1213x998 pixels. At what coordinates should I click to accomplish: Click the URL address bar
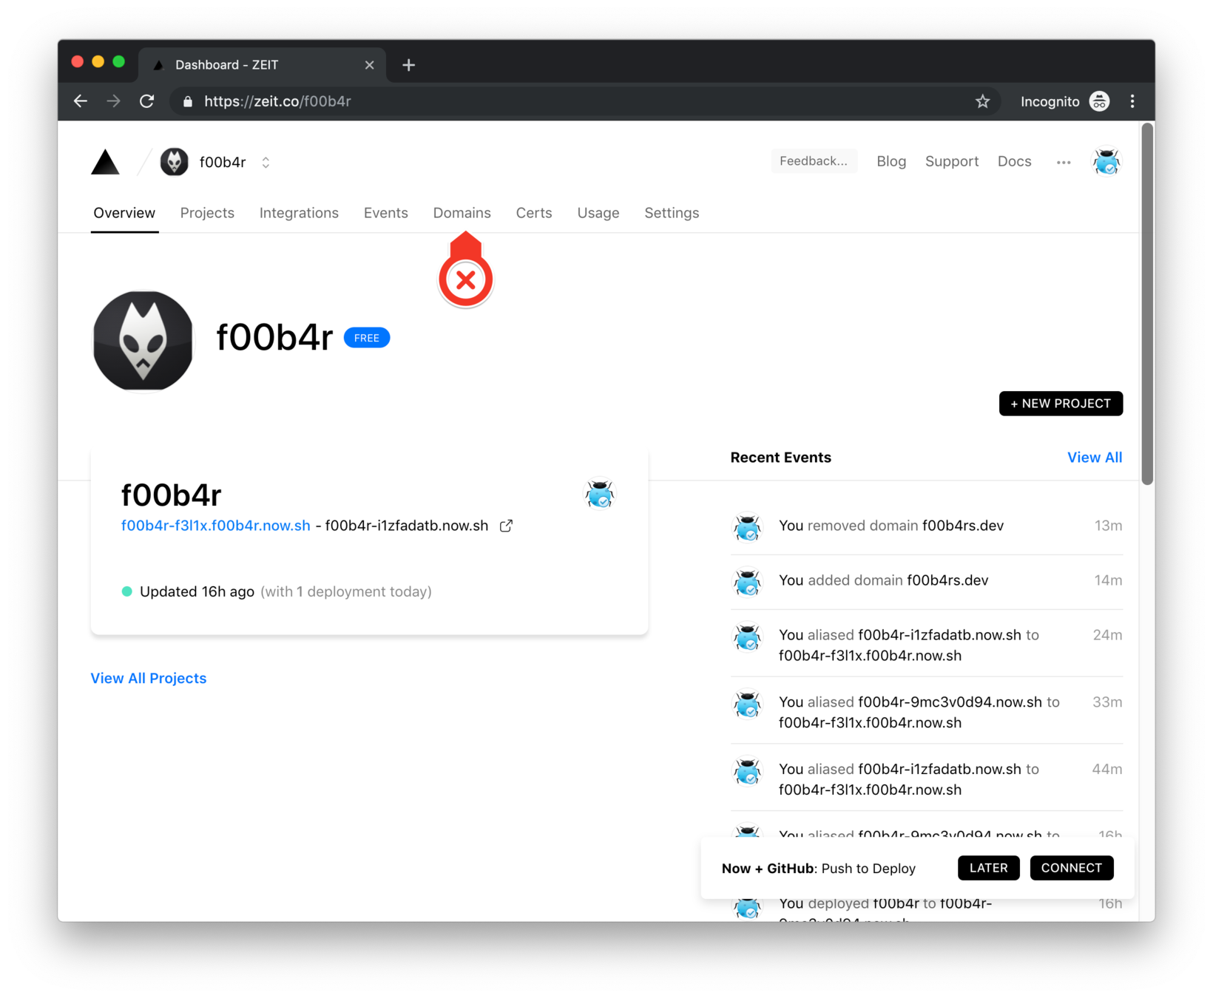coord(584,101)
